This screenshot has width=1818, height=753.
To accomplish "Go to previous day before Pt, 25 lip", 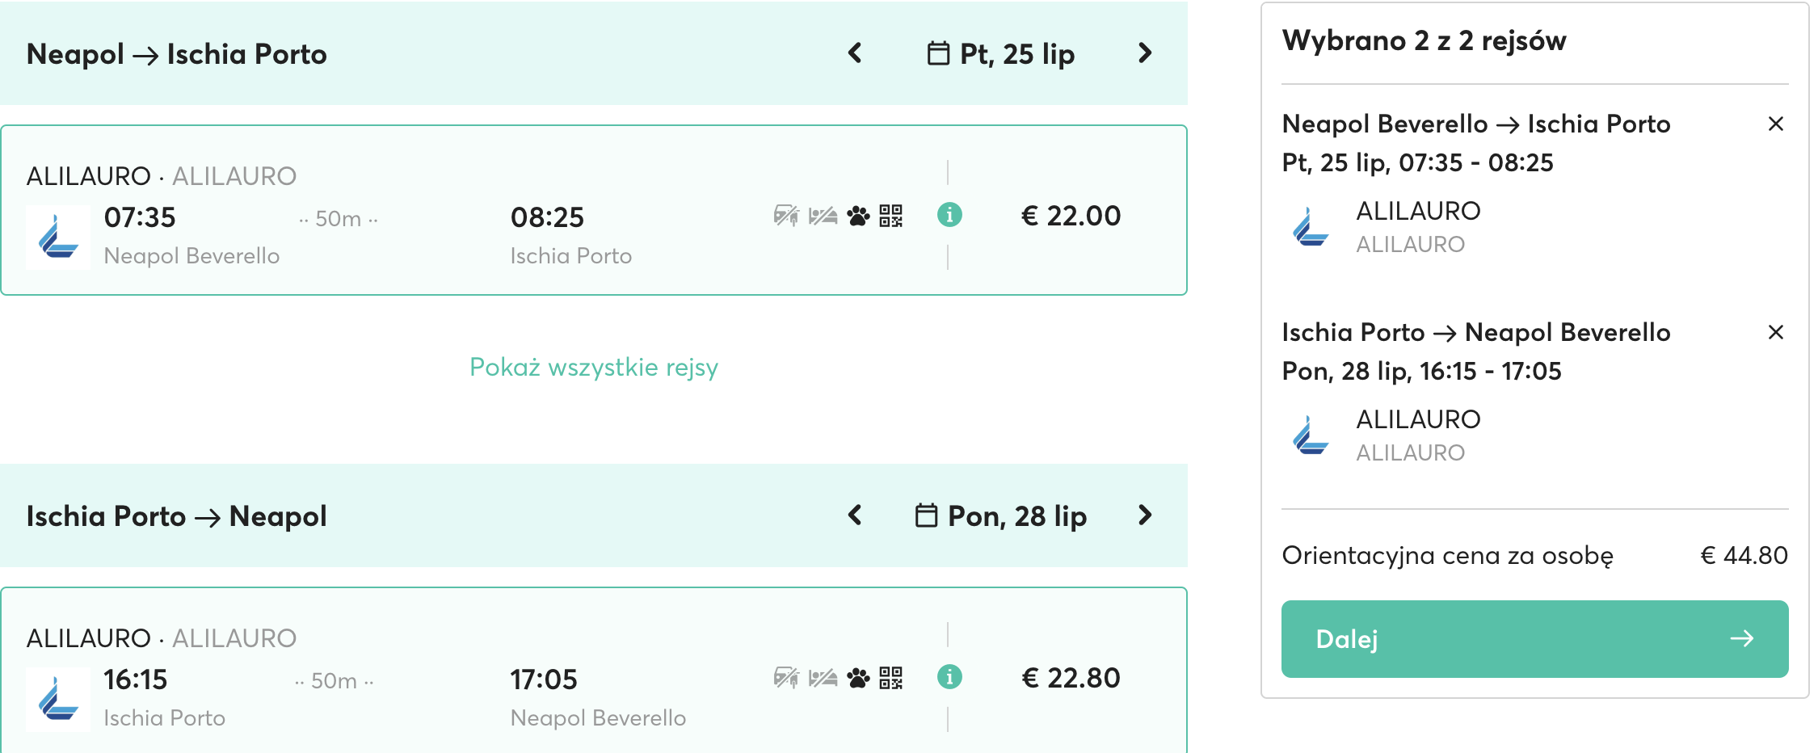I will tap(855, 53).
